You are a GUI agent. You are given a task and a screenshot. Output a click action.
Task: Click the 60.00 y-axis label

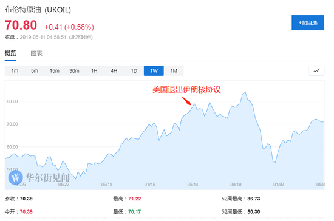[12, 147]
